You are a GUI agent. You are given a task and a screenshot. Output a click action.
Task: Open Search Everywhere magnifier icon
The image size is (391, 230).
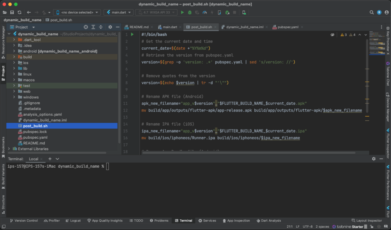[372, 12]
